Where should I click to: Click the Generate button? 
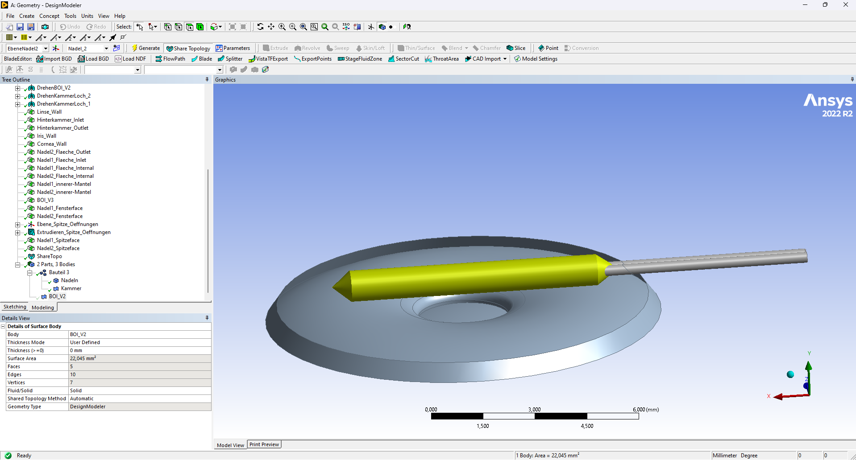[x=146, y=48]
